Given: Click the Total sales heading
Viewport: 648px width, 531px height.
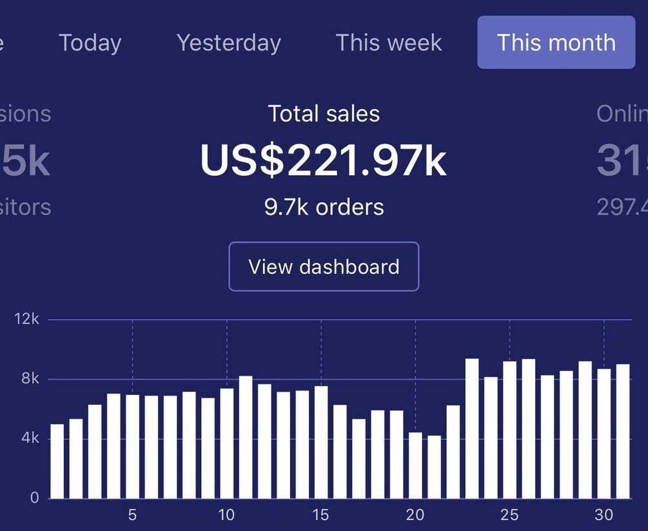Looking at the screenshot, I should [x=324, y=114].
